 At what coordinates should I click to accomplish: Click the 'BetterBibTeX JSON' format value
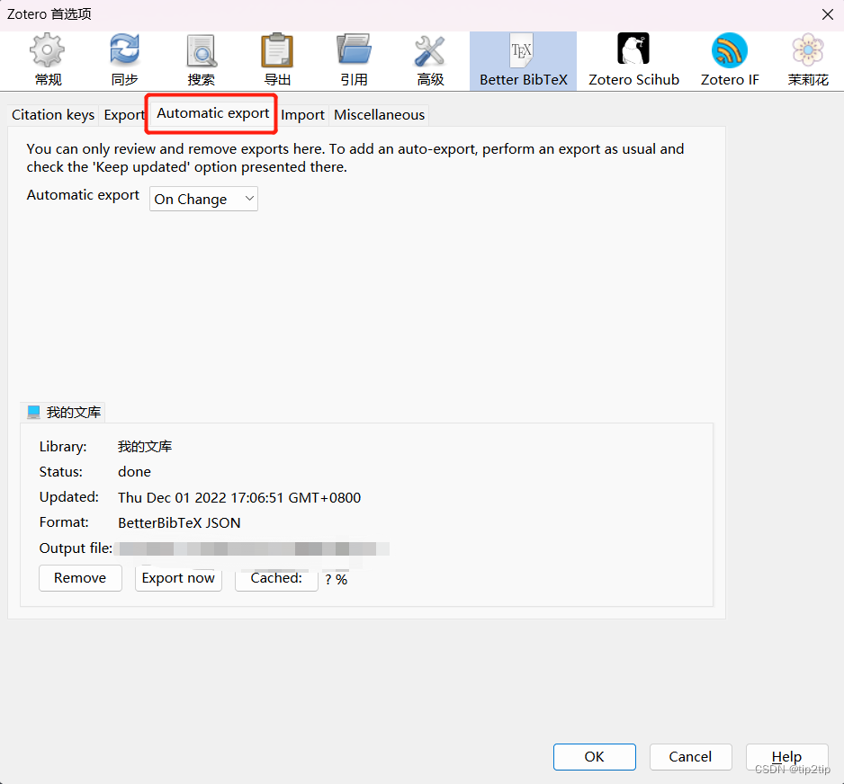click(x=179, y=522)
